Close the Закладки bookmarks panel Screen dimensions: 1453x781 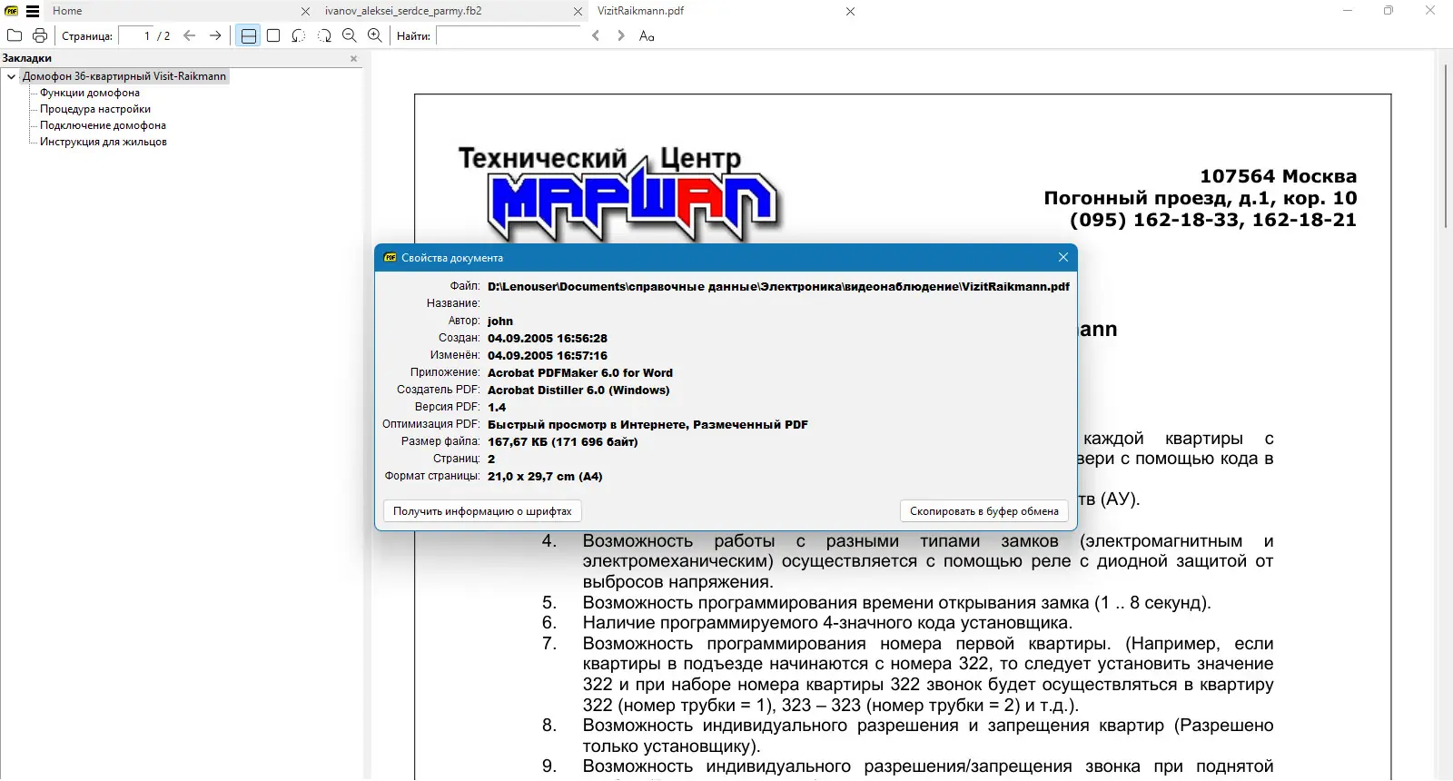click(354, 58)
